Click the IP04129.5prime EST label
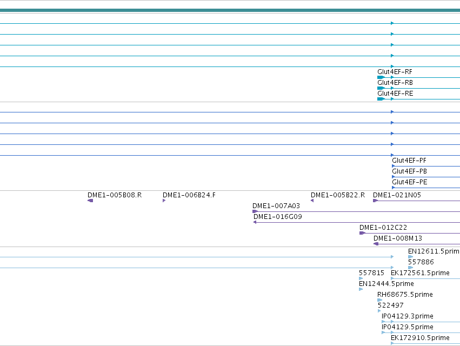 407,328
